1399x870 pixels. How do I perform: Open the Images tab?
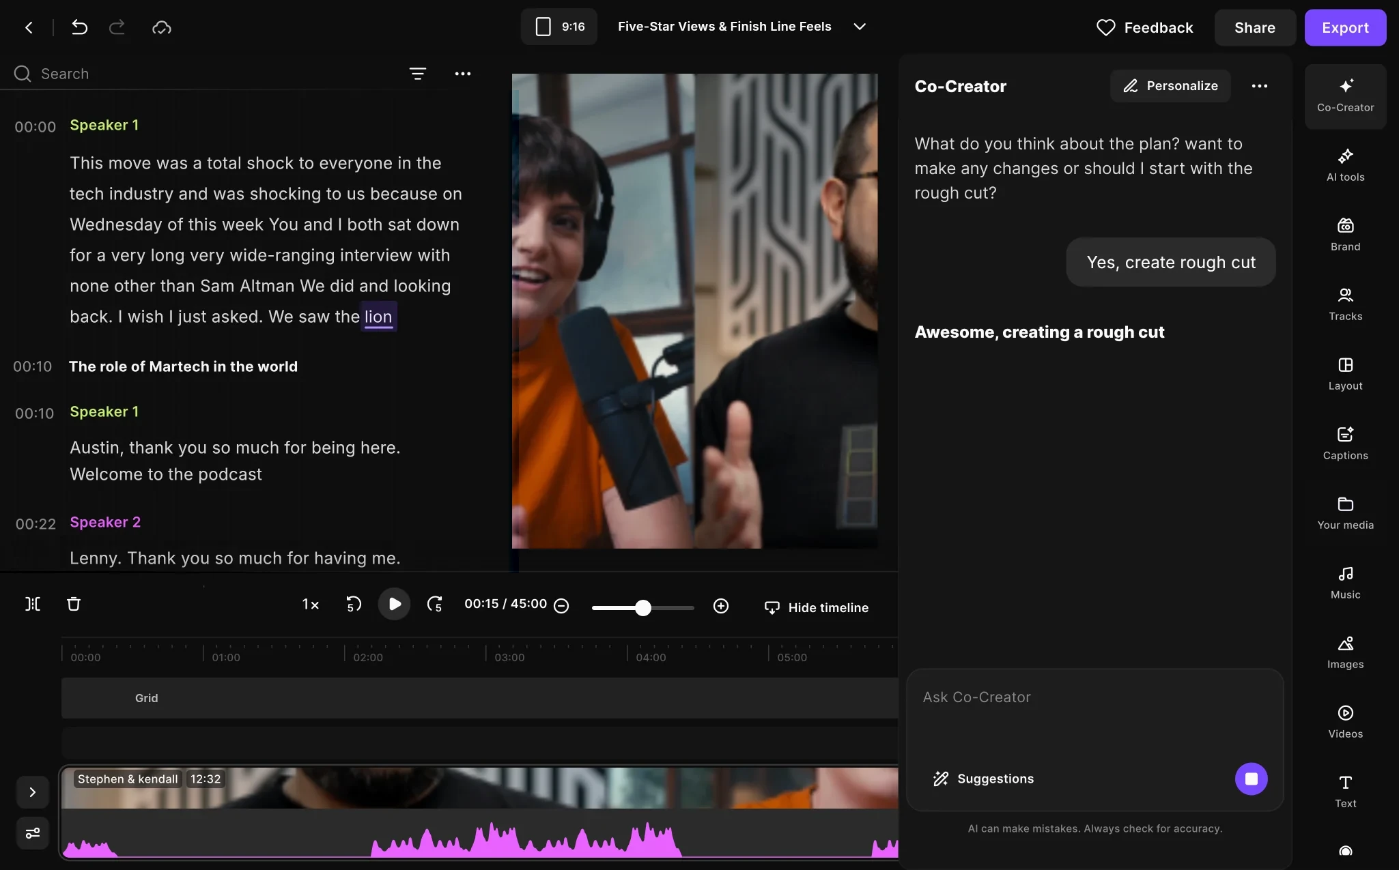coord(1345,653)
